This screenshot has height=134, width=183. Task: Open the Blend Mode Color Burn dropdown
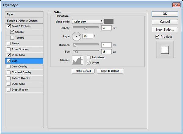coord(88,22)
